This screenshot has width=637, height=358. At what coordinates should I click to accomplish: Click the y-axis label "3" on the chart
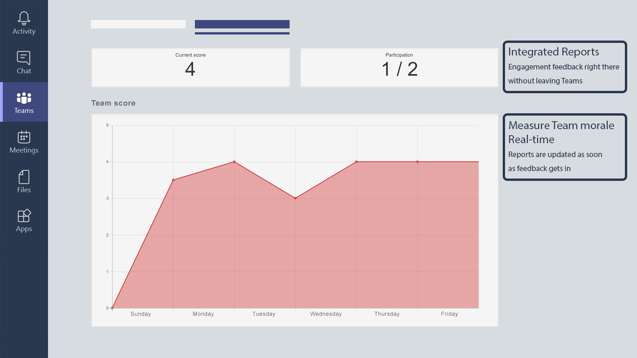107,199
